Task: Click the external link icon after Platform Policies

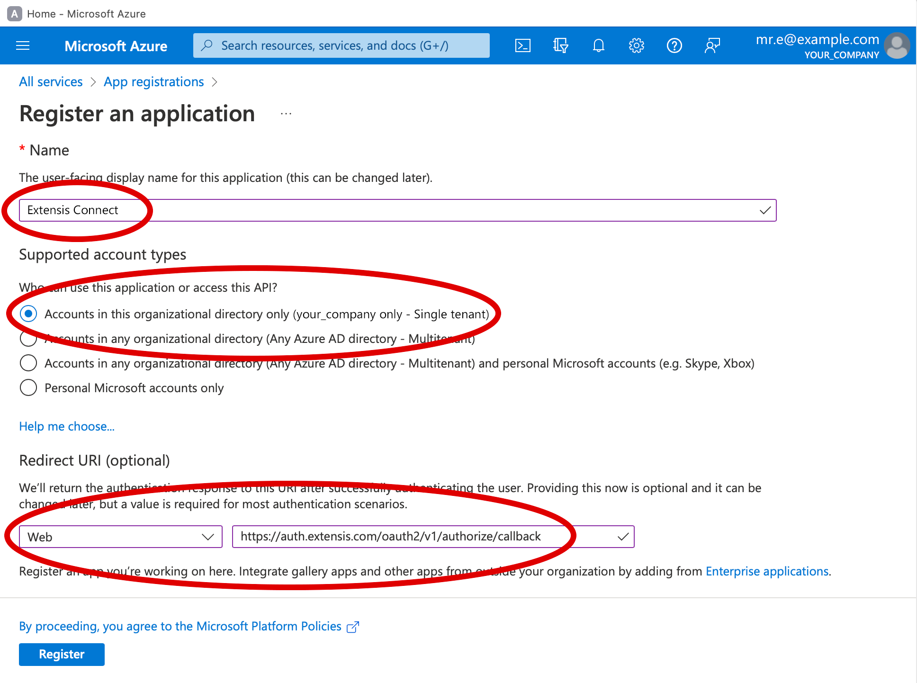Action: coord(353,627)
